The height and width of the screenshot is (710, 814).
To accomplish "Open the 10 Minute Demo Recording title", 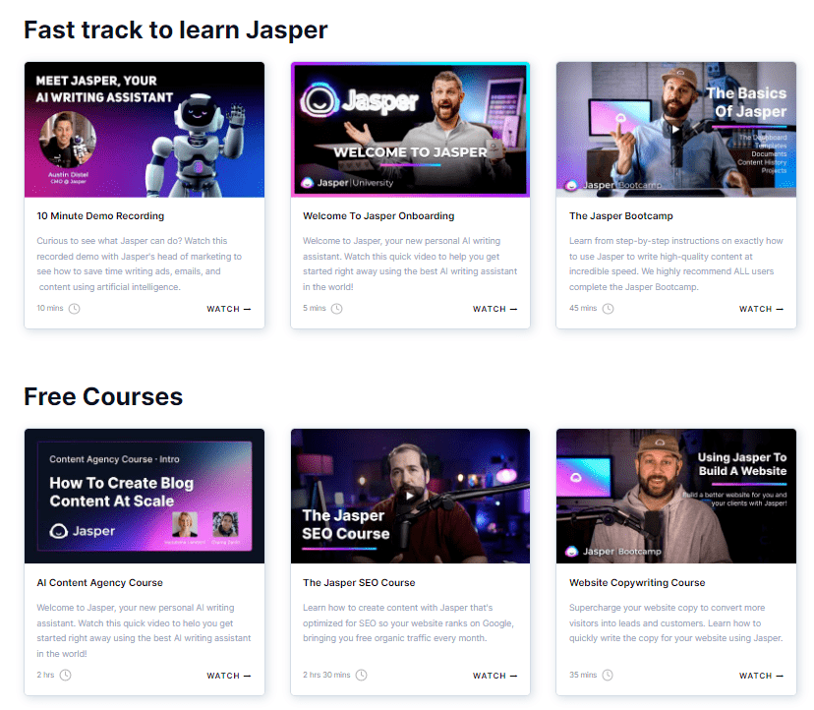I will [100, 216].
